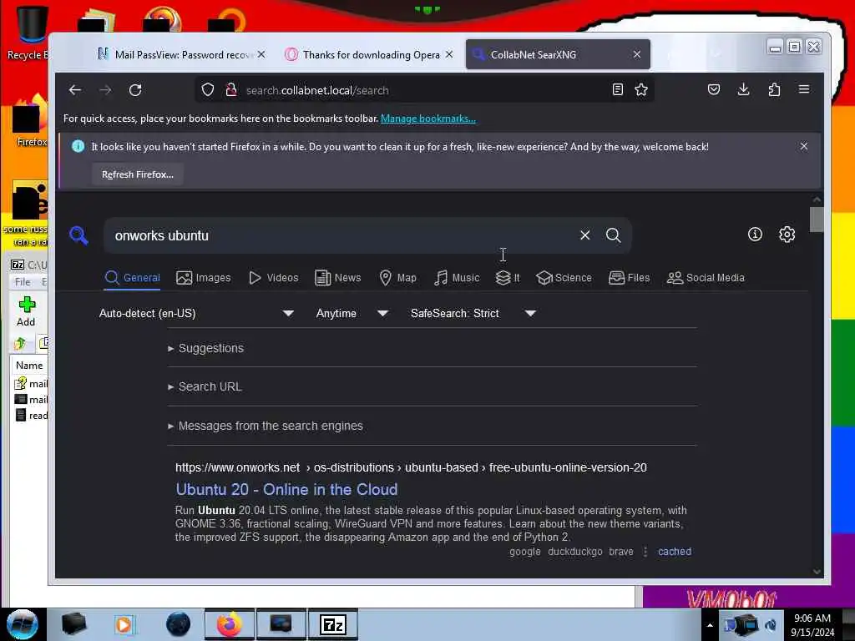Click the search query input field
This screenshot has width=855, height=641.
[341, 235]
